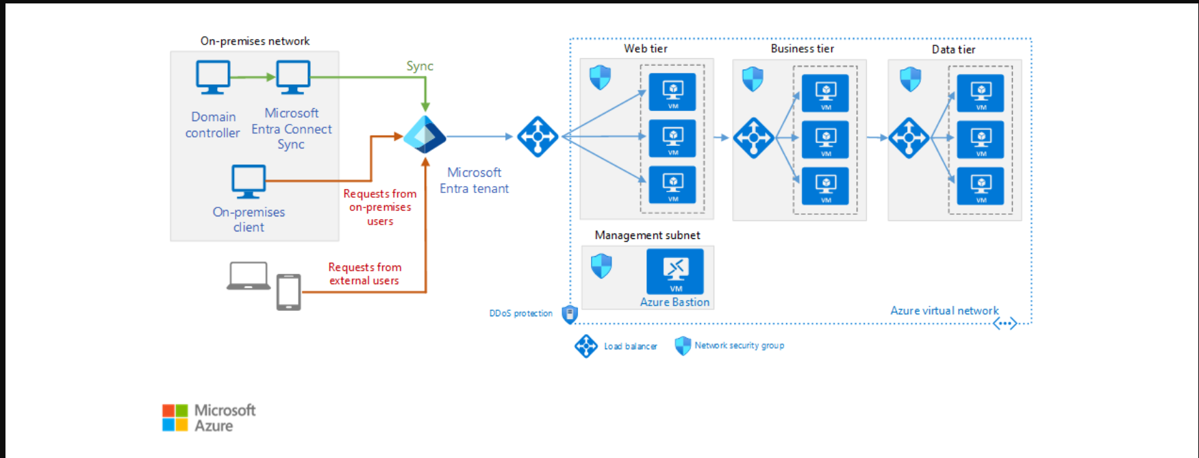1199x458 pixels.
Task: Click the "Requests from external users" label
Action: [x=364, y=274]
